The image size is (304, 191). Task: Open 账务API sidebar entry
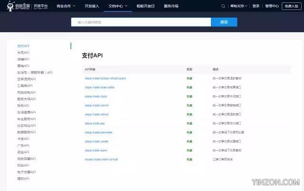(23, 106)
